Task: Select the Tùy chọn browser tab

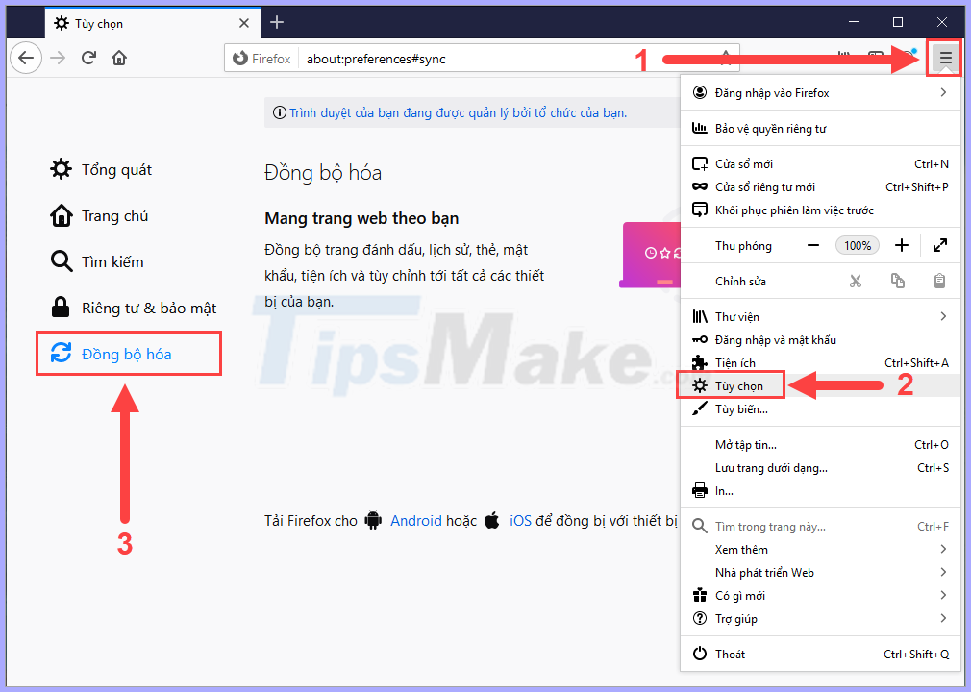Action: [152, 23]
